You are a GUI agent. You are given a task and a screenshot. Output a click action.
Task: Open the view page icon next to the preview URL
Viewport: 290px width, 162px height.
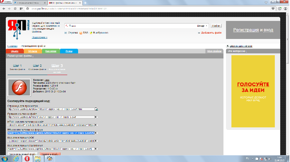[96, 109]
